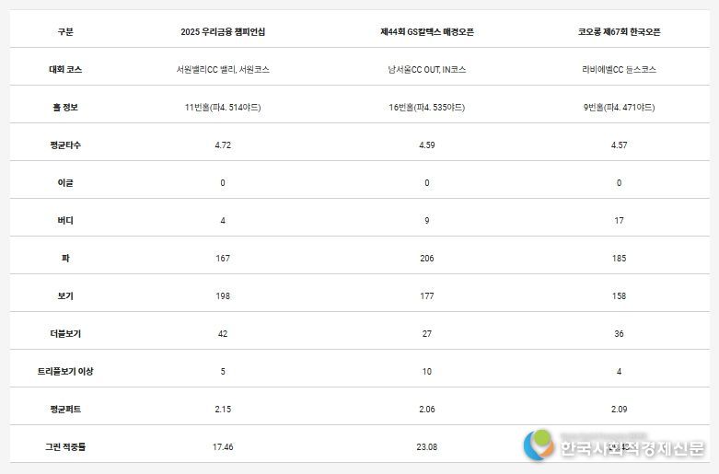Click the 11번홀(파4. 514야드) cell
Image resolution: width=719 pixels, height=474 pixels.
223,107
